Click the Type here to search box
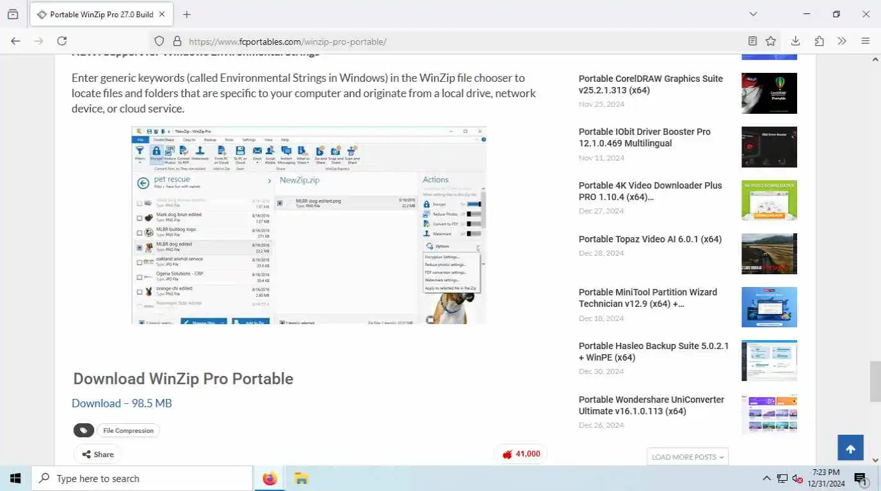The width and height of the screenshot is (881, 491). pyautogui.click(x=142, y=478)
